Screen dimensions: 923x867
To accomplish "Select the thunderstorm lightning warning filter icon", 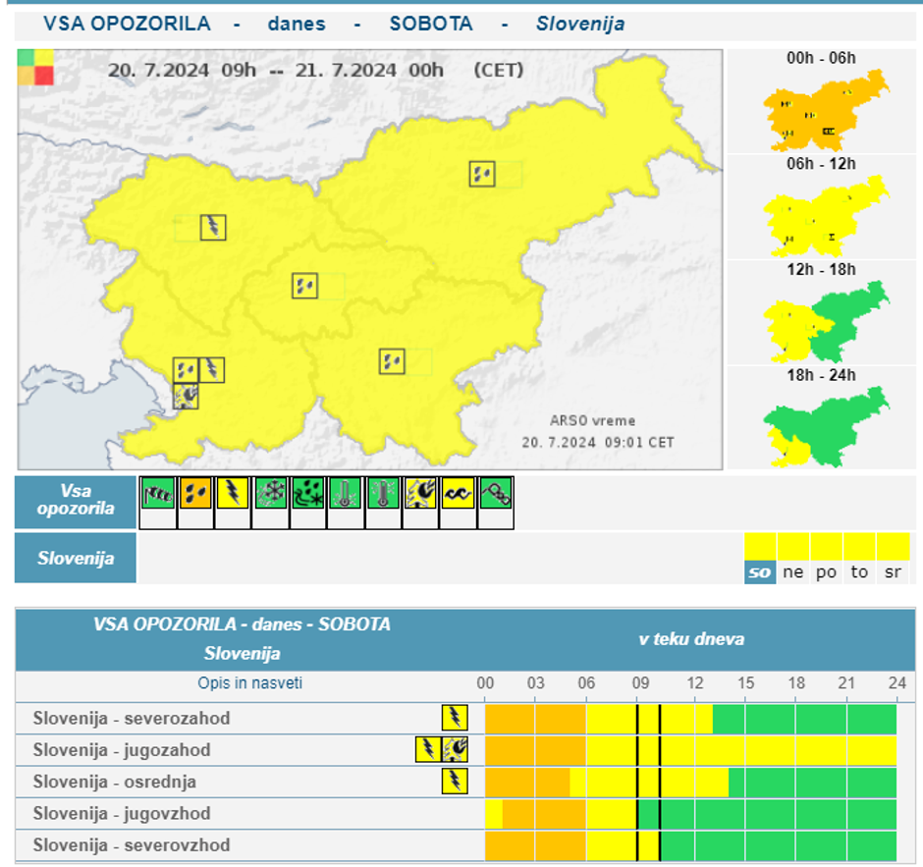I will (x=233, y=493).
